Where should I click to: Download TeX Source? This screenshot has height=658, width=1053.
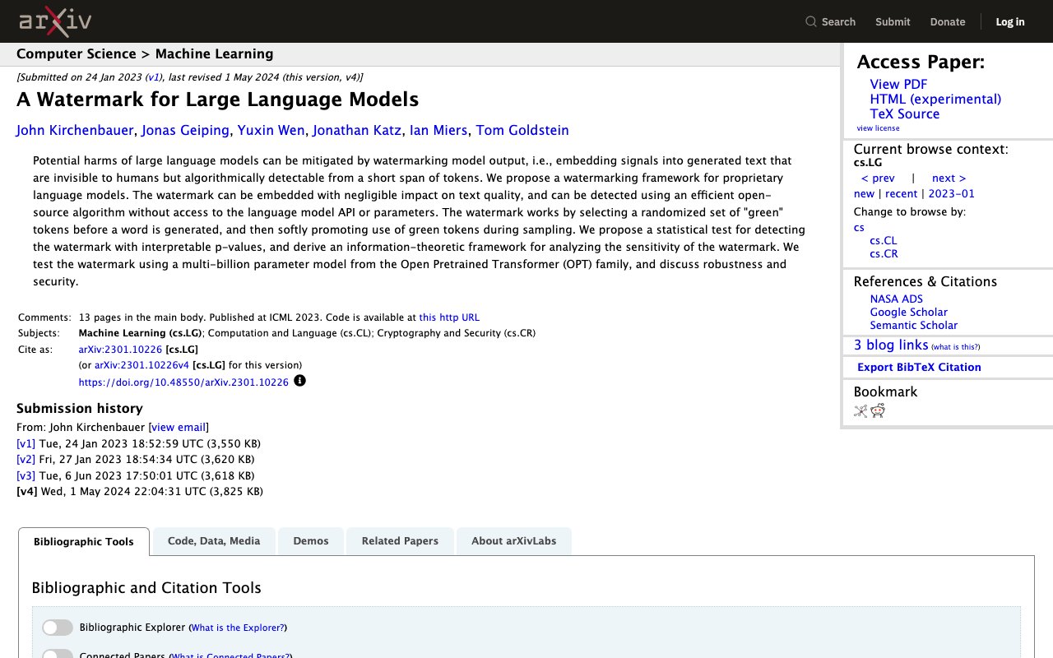pos(905,114)
